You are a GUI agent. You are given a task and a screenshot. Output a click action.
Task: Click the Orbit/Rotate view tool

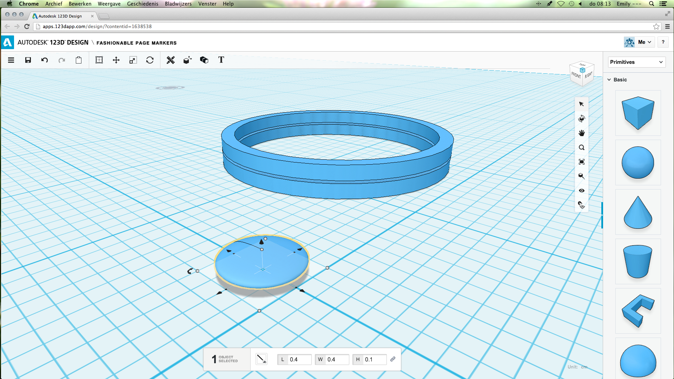(x=582, y=119)
